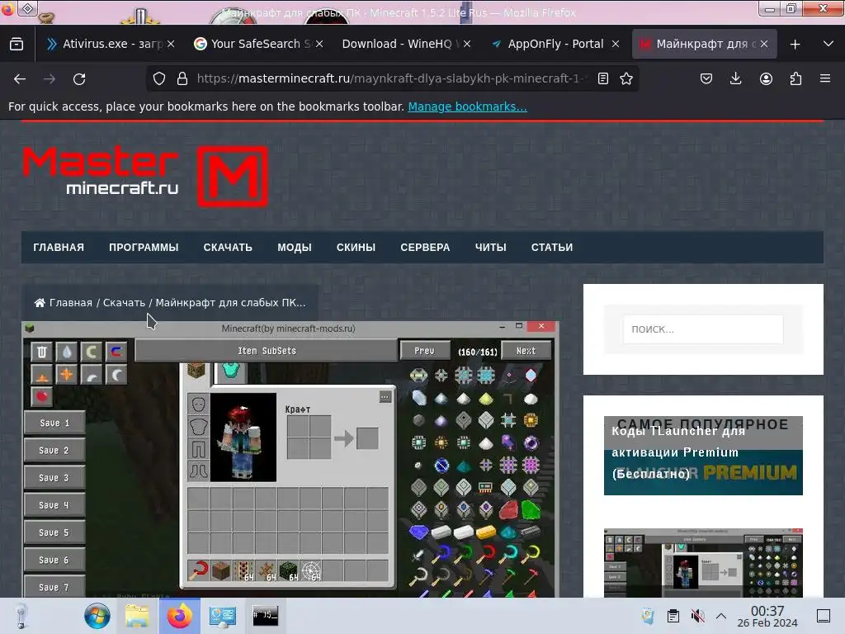
Task: Open a new tab with plus
Action: click(795, 45)
